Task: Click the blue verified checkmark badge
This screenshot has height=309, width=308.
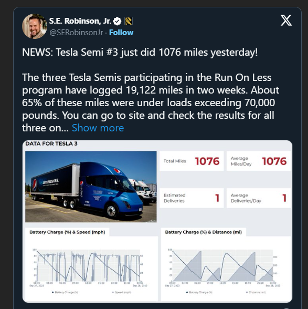Action: tap(118, 21)
